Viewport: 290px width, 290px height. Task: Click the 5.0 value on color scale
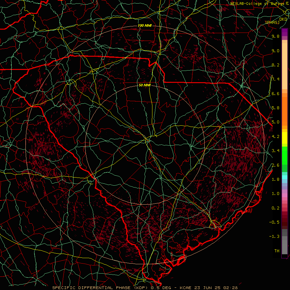point(275,122)
